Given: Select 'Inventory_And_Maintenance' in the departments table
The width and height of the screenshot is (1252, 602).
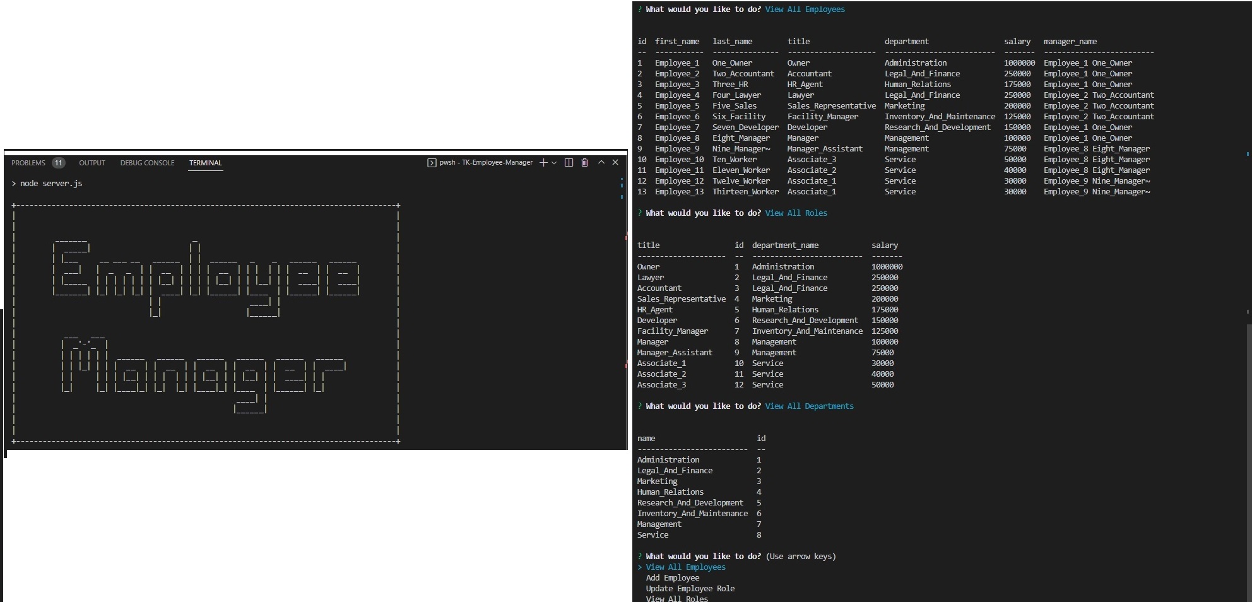Looking at the screenshot, I should click(692, 514).
